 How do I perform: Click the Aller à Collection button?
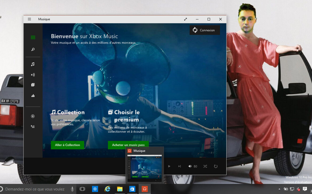tap(67, 145)
